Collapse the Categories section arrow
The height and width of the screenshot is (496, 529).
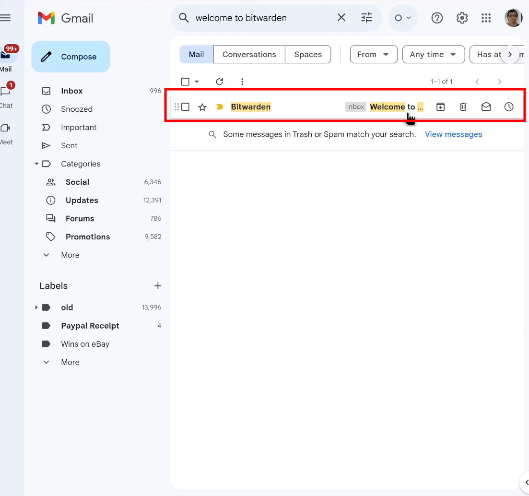(x=36, y=164)
